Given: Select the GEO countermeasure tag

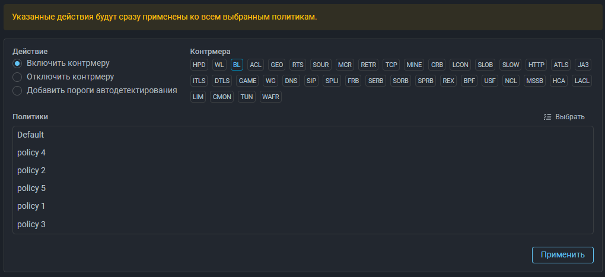Looking at the screenshot, I should tap(276, 65).
